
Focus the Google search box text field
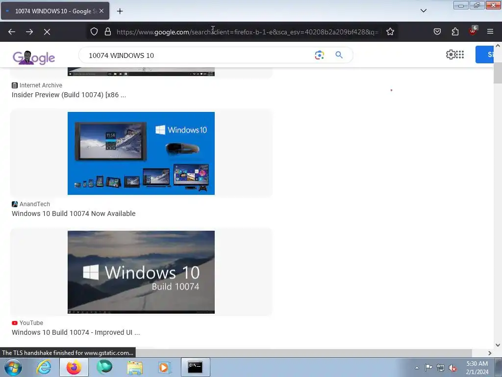(x=199, y=55)
